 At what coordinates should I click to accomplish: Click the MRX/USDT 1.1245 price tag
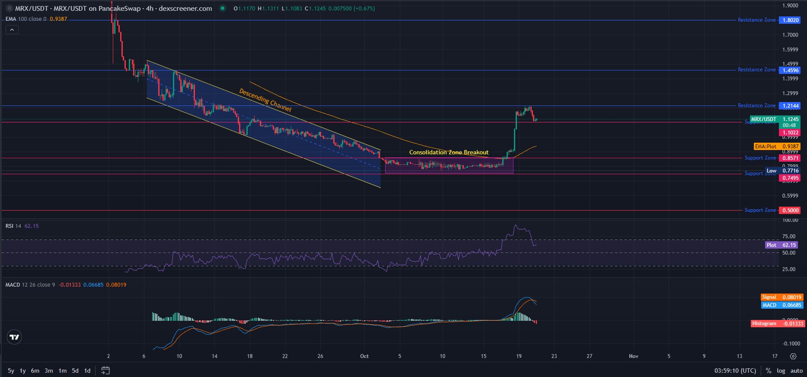click(775, 119)
